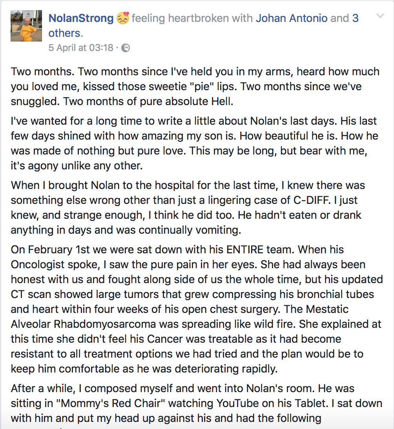Image resolution: width=394 pixels, height=429 pixels.
Task: Expand the post options chevron menu
Action: [x=380, y=16]
